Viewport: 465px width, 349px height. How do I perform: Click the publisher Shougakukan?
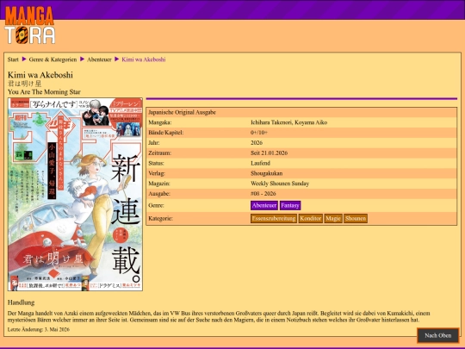(267, 173)
